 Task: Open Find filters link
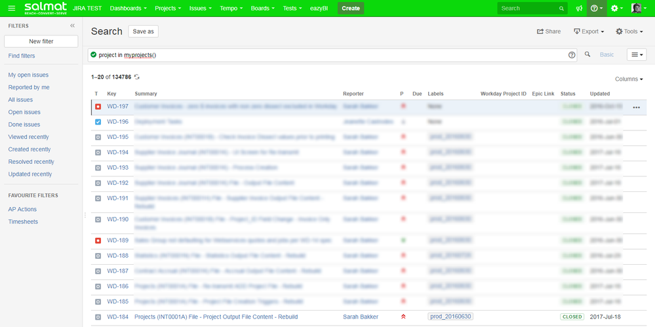(x=22, y=56)
